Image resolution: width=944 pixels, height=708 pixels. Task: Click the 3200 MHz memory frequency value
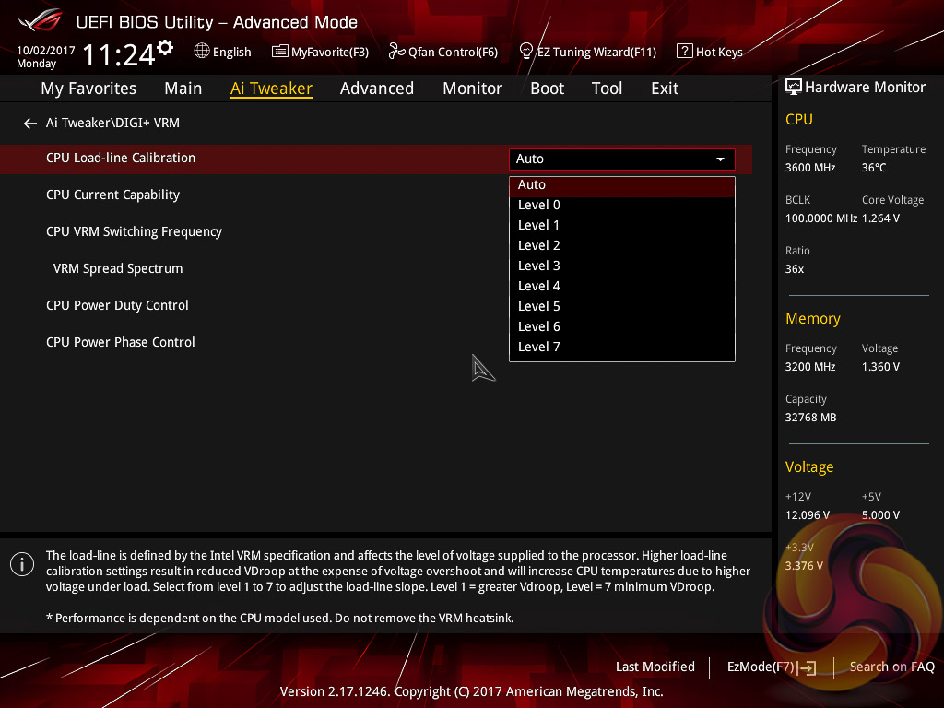click(810, 367)
